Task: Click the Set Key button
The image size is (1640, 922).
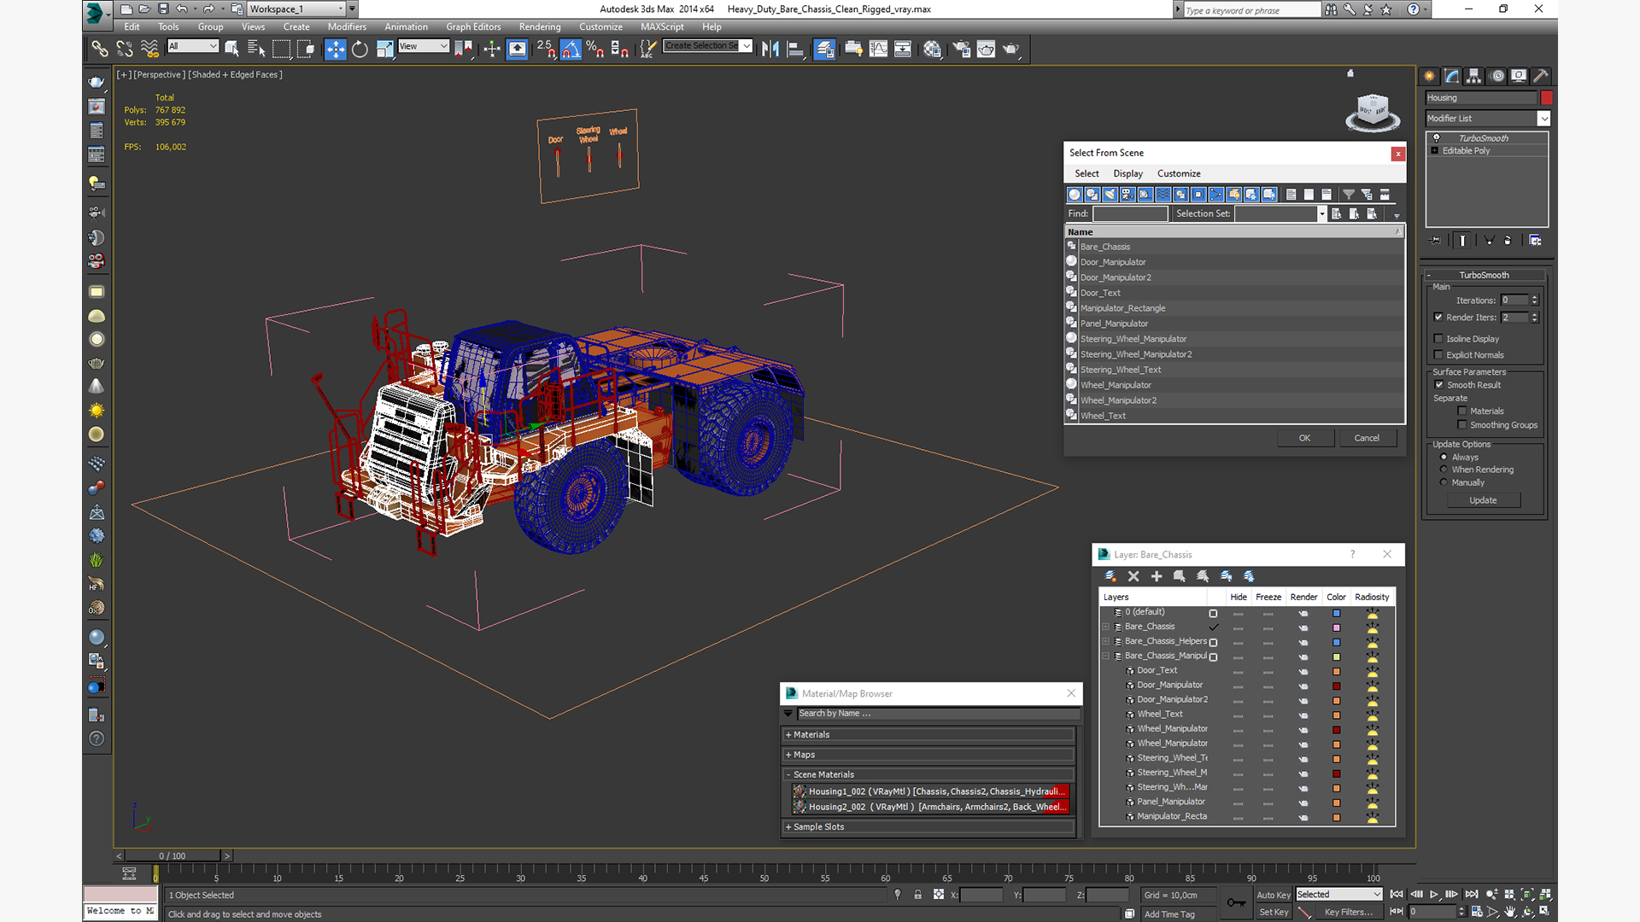Action: pos(1273,913)
